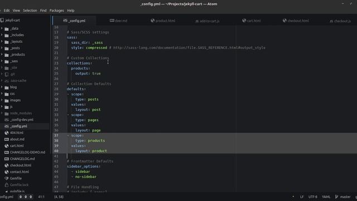Screen dimensions: 357x201
Task: Click the _layouts folder icon
Action: point(7,42)
